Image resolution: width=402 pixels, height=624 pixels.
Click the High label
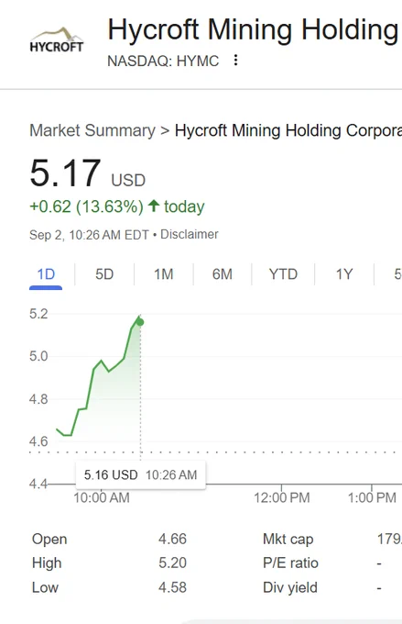click(47, 563)
